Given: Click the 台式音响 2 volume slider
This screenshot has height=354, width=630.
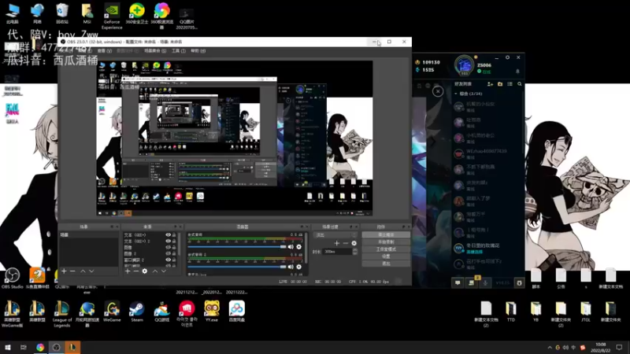Looking at the screenshot, I should [x=237, y=267].
